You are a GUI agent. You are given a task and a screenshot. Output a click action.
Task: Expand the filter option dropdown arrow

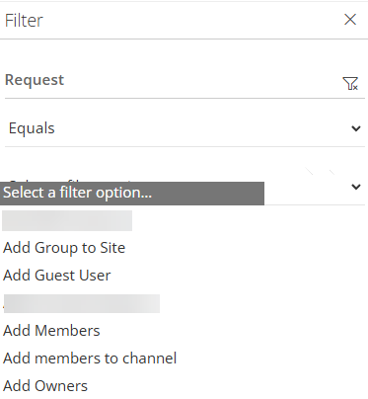[x=356, y=187]
